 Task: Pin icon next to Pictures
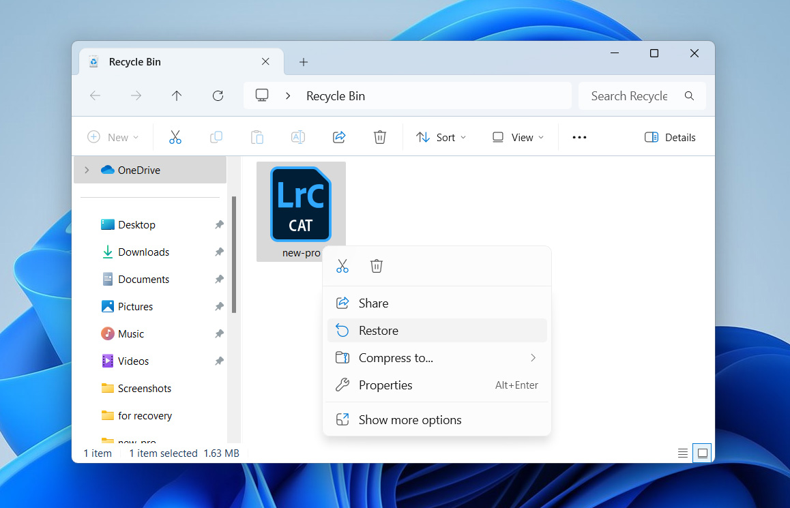coord(219,307)
